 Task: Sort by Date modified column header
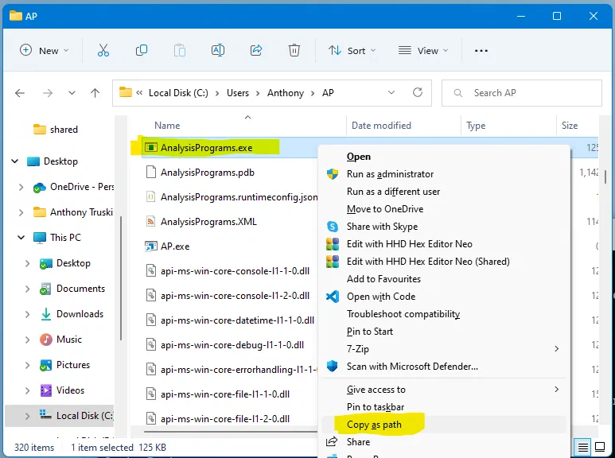381,126
